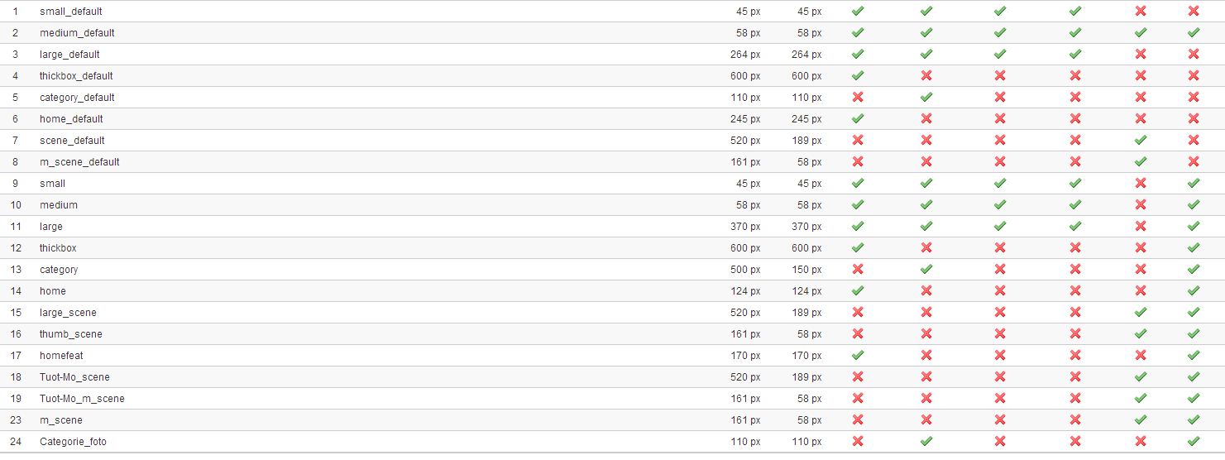Toggle the last green check in Tuot-Mo_m_scene row
This screenshot has width=1225, height=460.
pos(1194,398)
